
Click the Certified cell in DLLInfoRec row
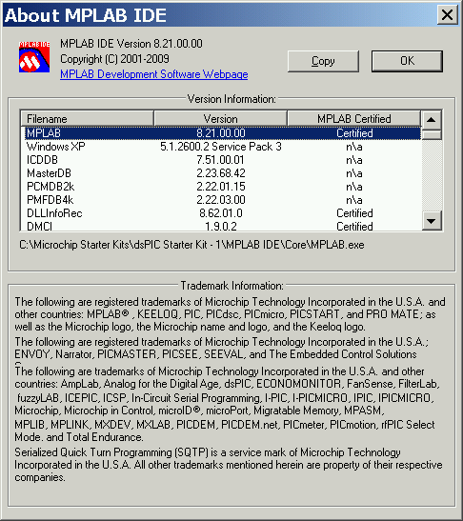354,213
